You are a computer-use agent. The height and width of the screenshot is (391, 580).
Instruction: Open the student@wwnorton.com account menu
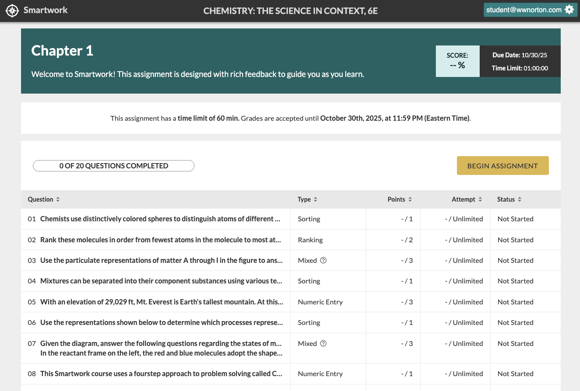(524, 10)
